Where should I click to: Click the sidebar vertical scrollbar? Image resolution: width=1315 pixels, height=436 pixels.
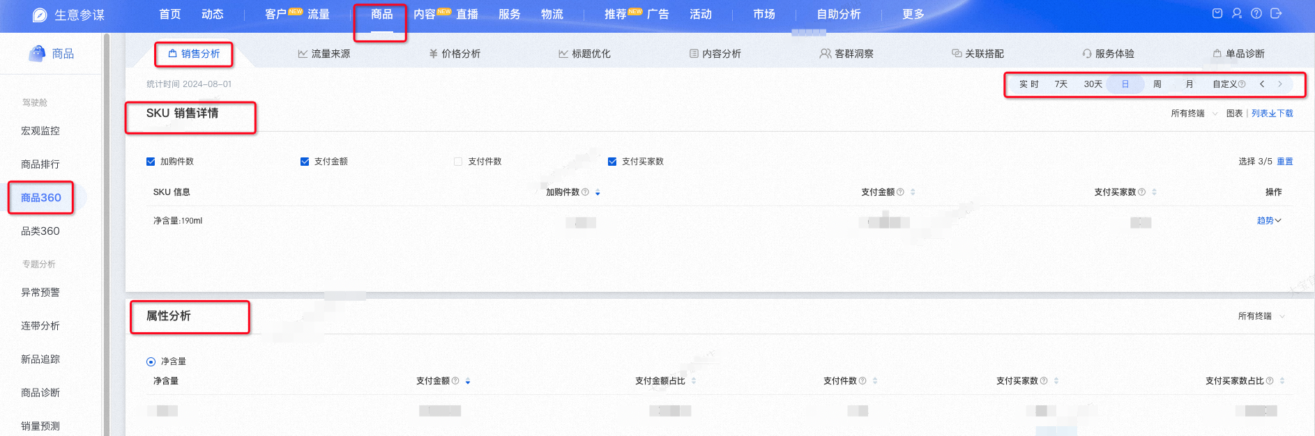point(107,234)
